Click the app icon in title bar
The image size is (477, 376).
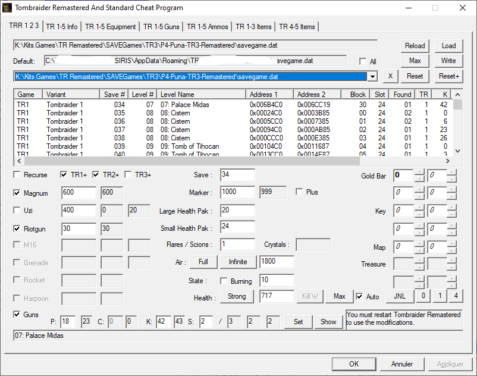click(8, 8)
